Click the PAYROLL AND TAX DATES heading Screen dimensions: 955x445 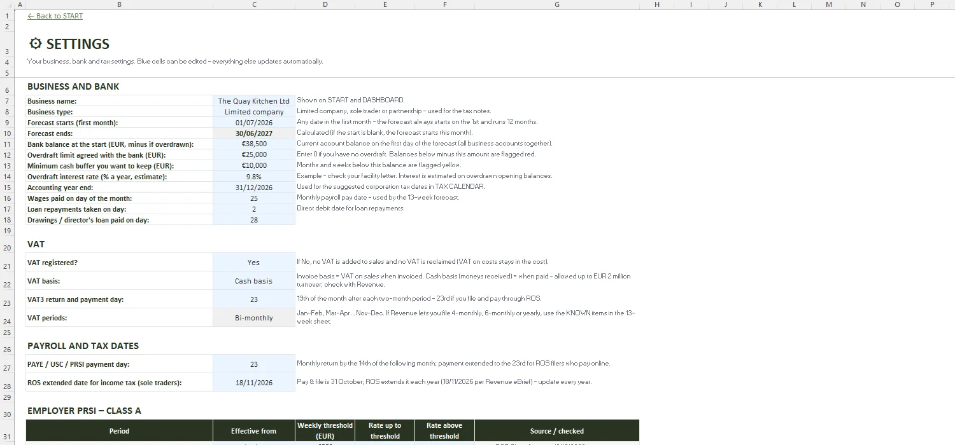[83, 346]
